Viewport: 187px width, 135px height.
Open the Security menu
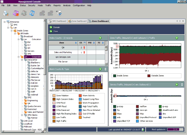32,6
